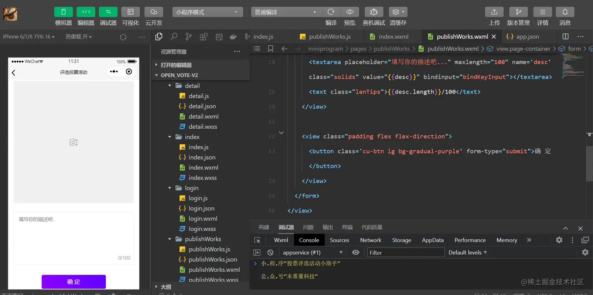Switch to the AppData devtools tab
This screenshot has height=295, width=593.
pyautogui.click(x=433, y=240)
